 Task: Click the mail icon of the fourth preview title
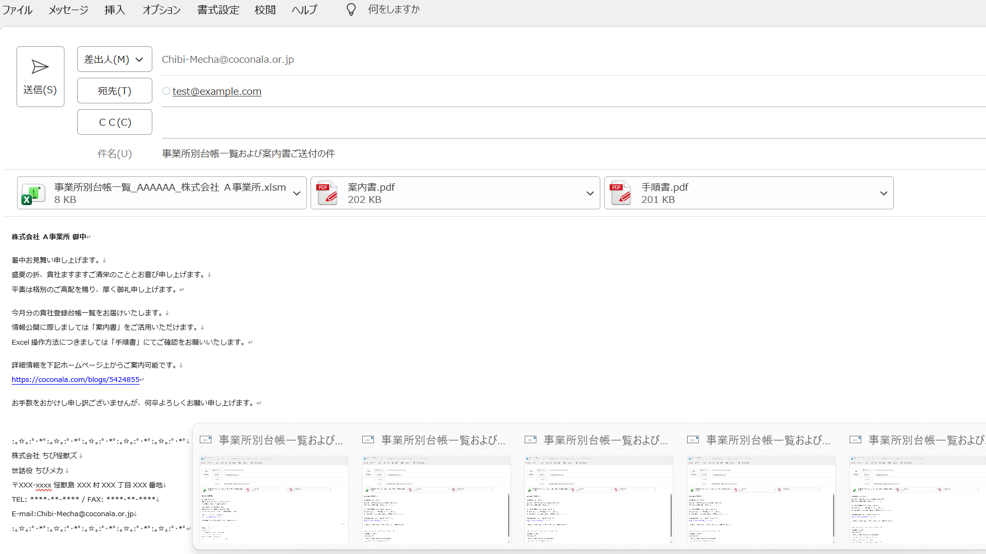693,439
